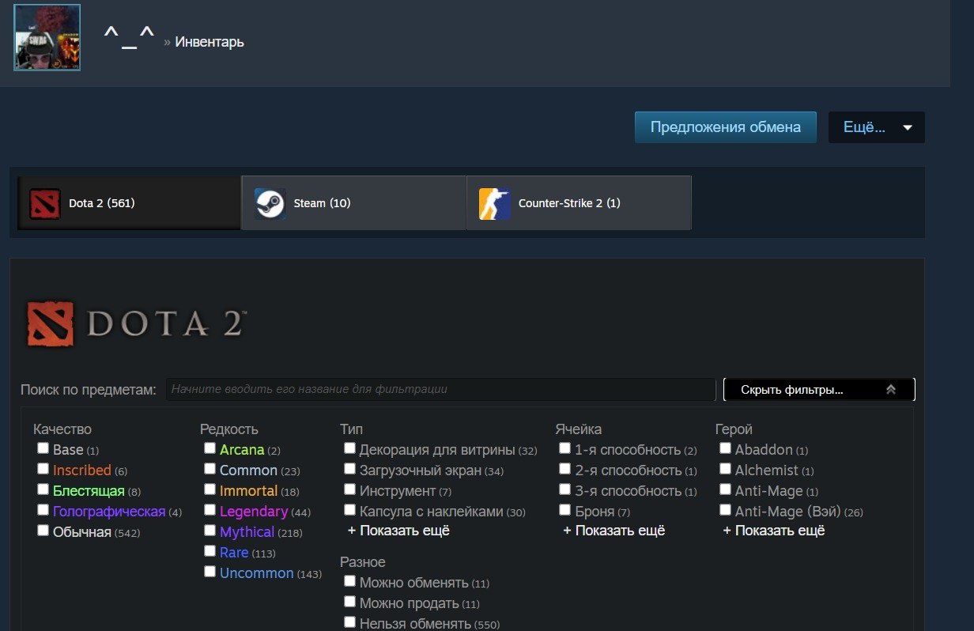Check the Uncommon rarity filter
The height and width of the screenshot is (631, 974).
click(210, 572)
